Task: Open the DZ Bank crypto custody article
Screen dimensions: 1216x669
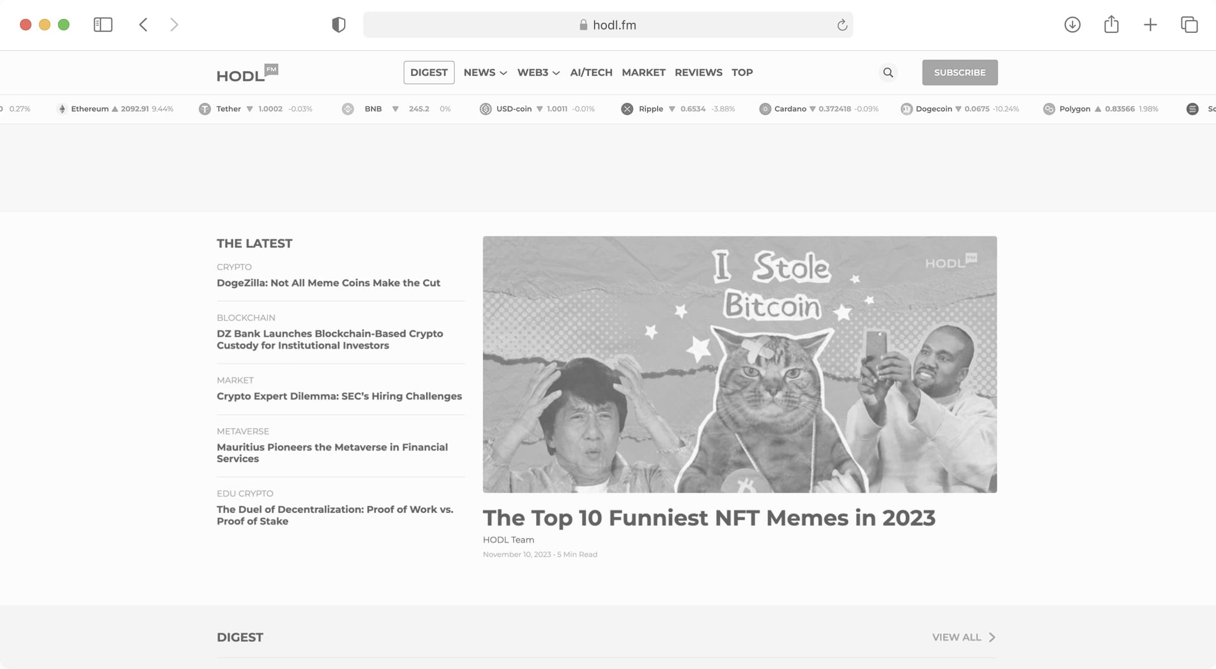Action: click(x=330, y=340)
